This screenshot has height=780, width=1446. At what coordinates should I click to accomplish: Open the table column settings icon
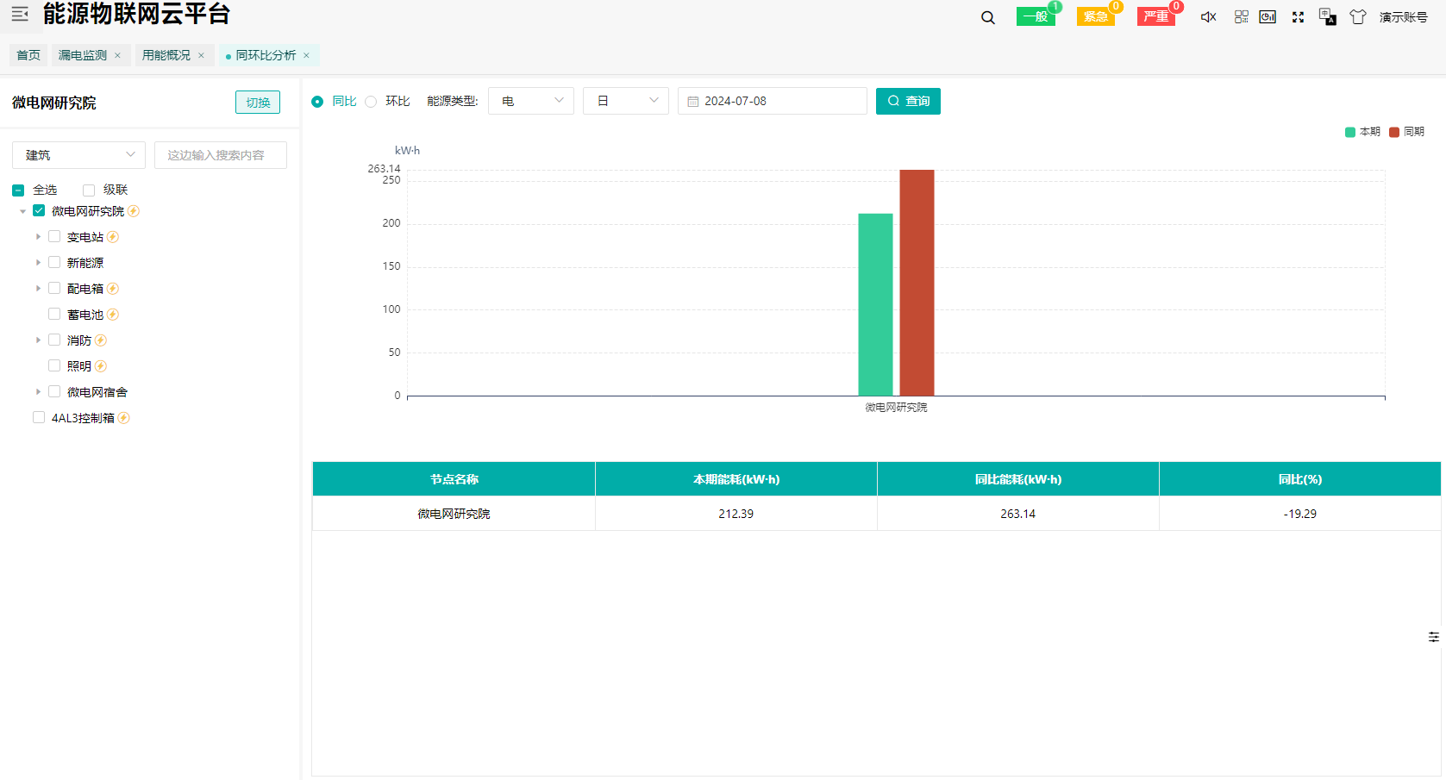(x=1434, y=637)
